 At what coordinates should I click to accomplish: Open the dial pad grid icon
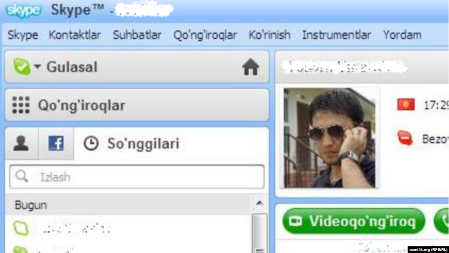(x=21, y=105)
